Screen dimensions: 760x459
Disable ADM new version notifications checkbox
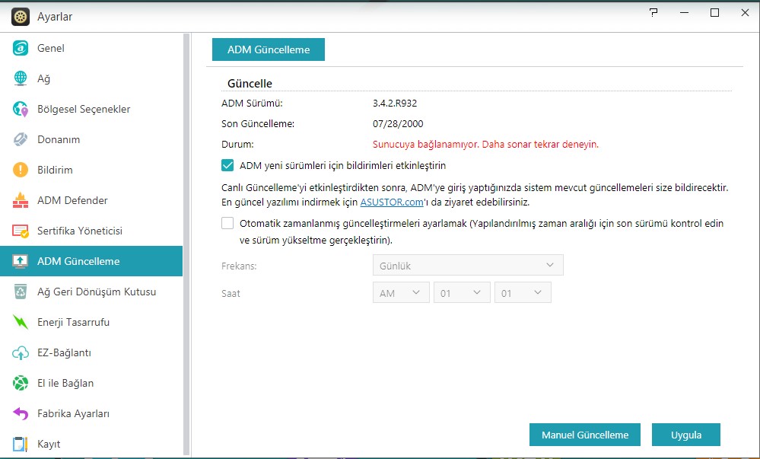pos(227,165)
